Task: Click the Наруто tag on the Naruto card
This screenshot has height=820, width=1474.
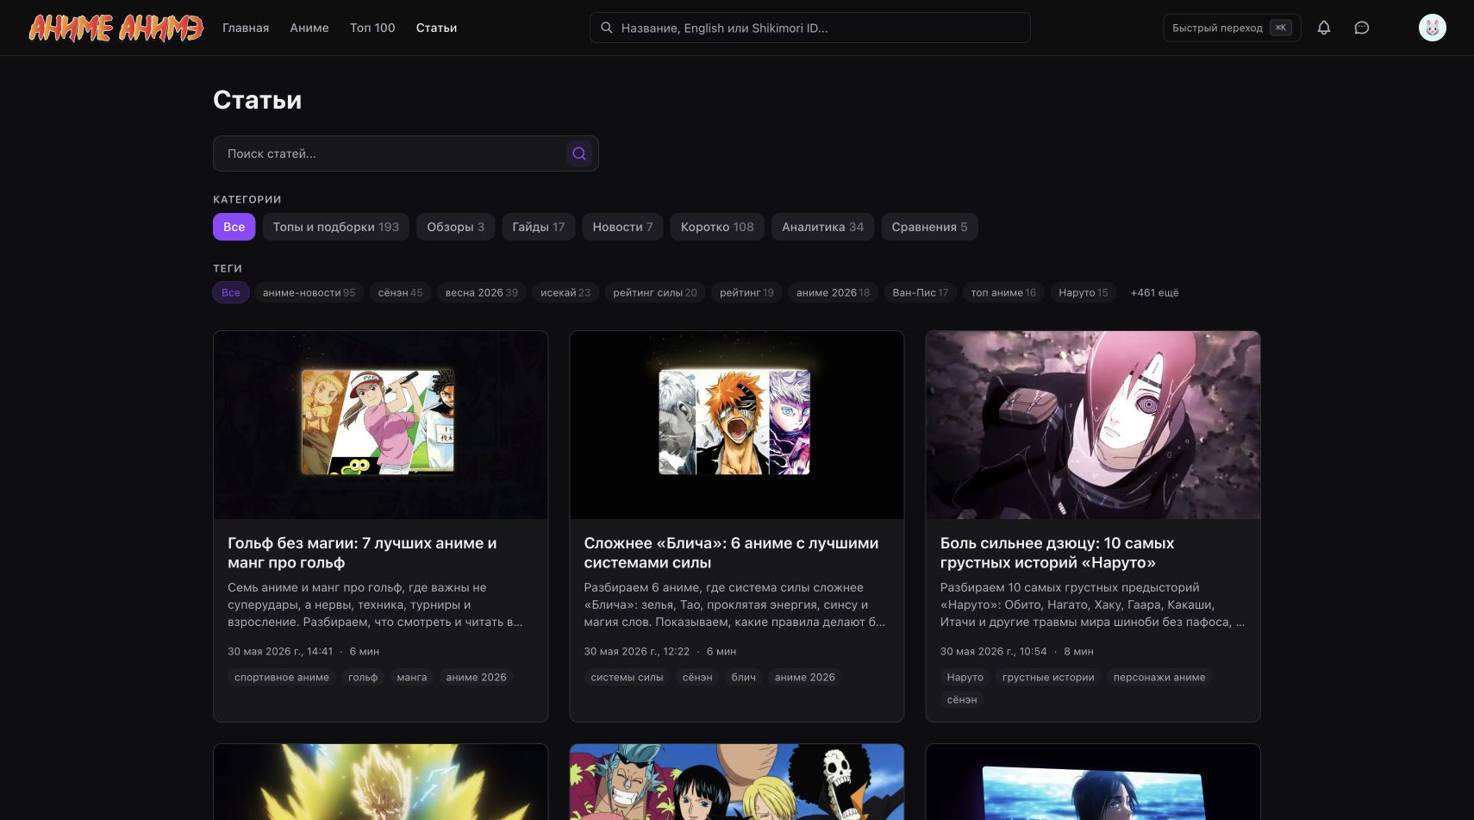Action: pyautogui.click(x=965, y=677)
